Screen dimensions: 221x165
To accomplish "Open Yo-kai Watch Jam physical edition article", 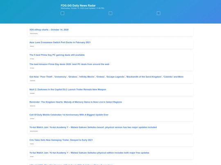I will click(x=89, y=153).
